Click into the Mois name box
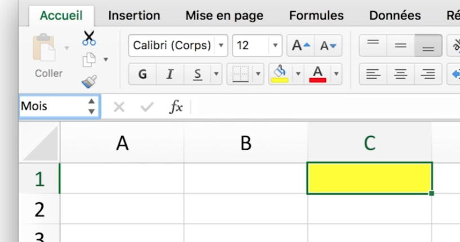This screenshot has height=242, width=460. 60,106
